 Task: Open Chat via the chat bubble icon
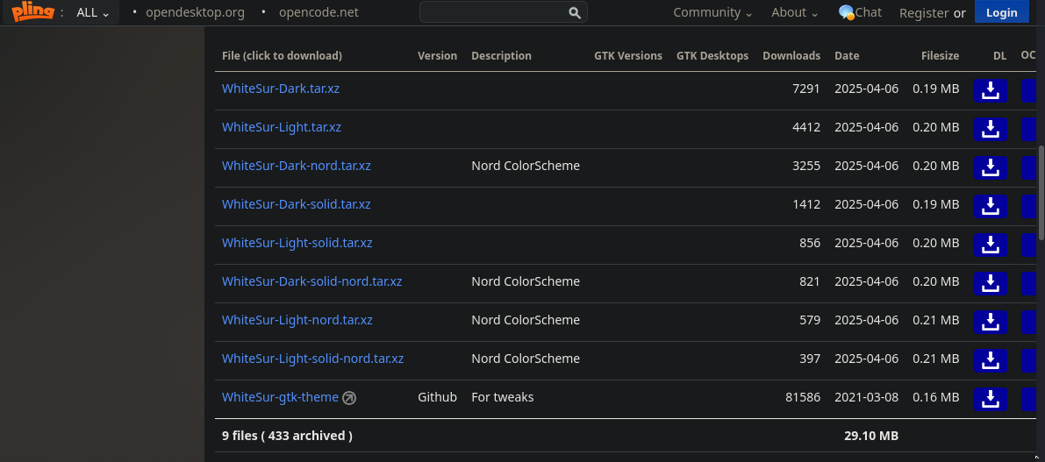(x=847, y=12)
